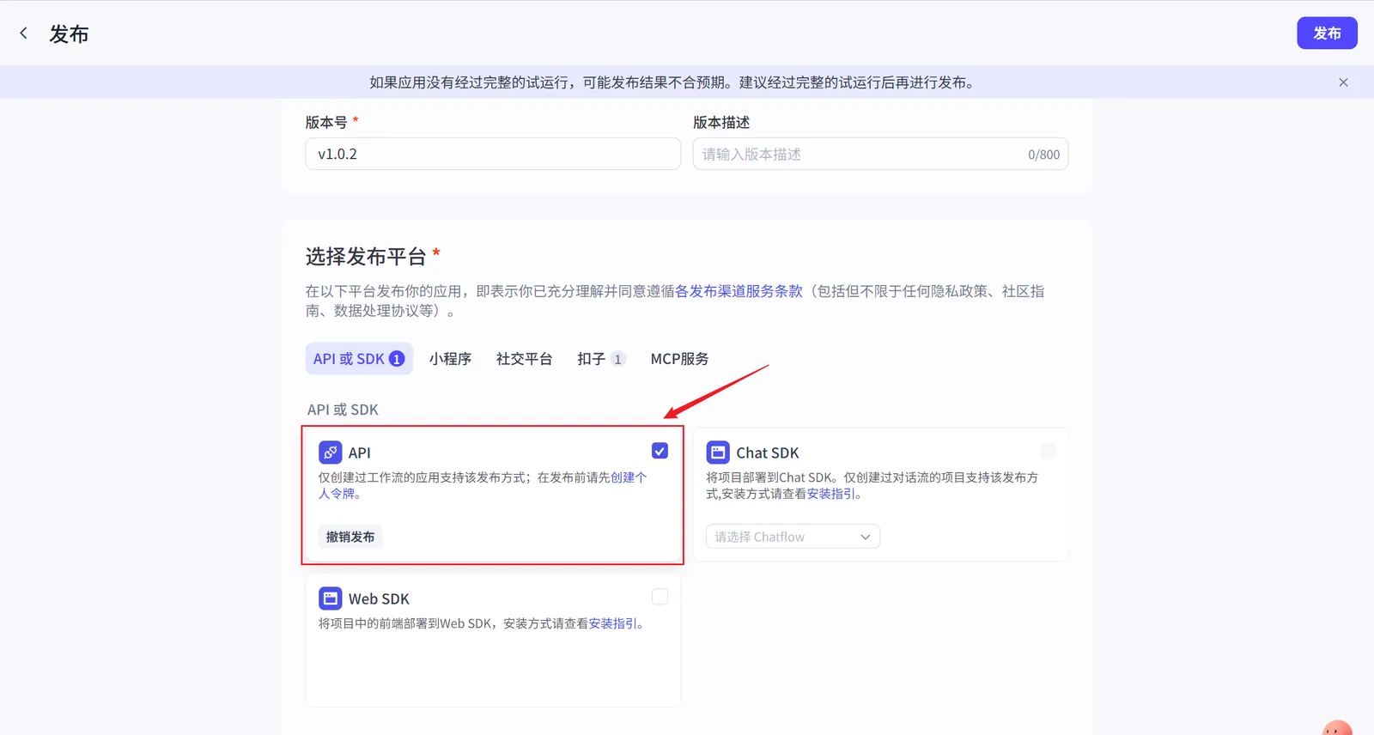Click the blue 发布 publish button
The image size is (1374, 735).
tap(1327, 33)
